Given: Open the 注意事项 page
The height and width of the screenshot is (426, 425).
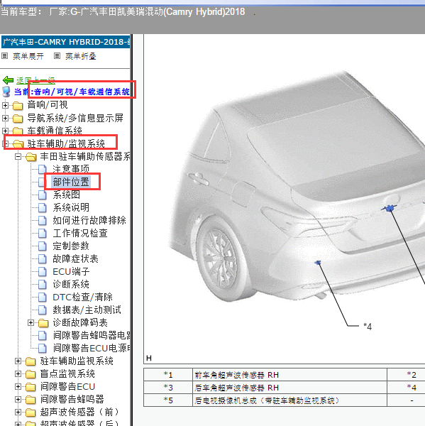Looking at the screenshot, I should point(71,169).
